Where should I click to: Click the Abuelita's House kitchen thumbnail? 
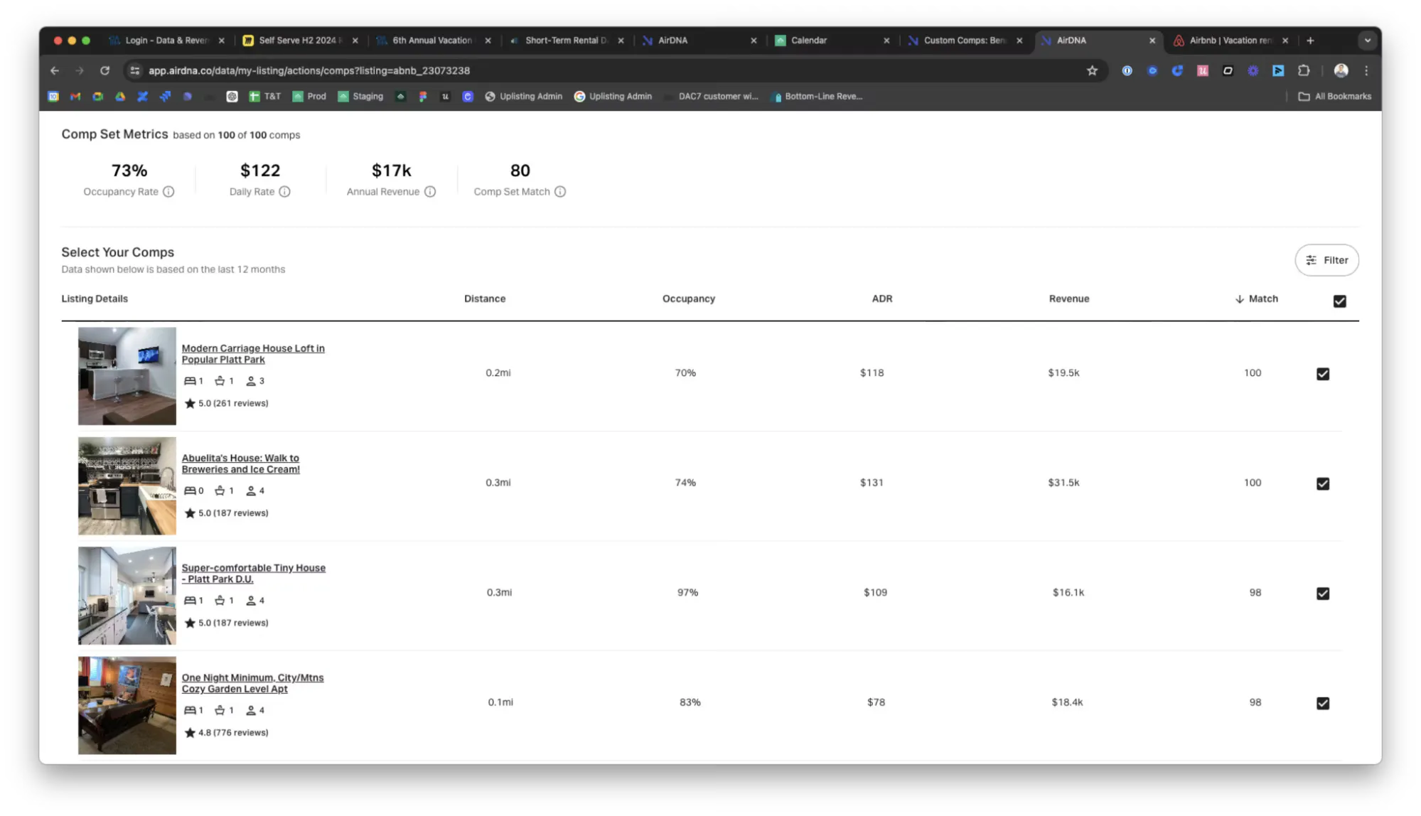[x=127, y=485]
